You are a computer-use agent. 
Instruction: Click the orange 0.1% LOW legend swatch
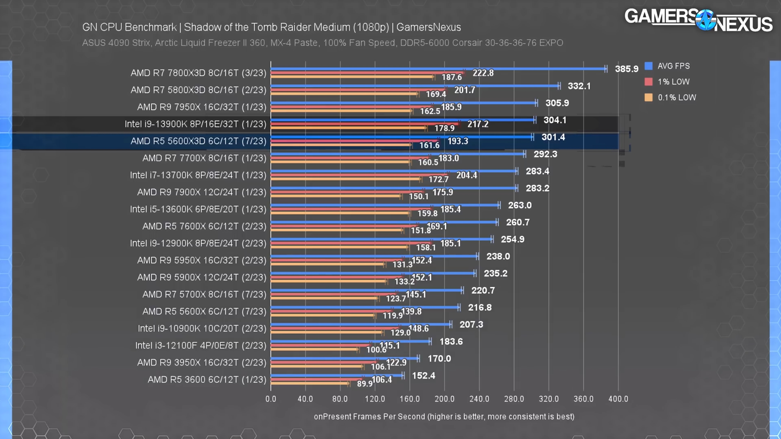pos(648,98)
